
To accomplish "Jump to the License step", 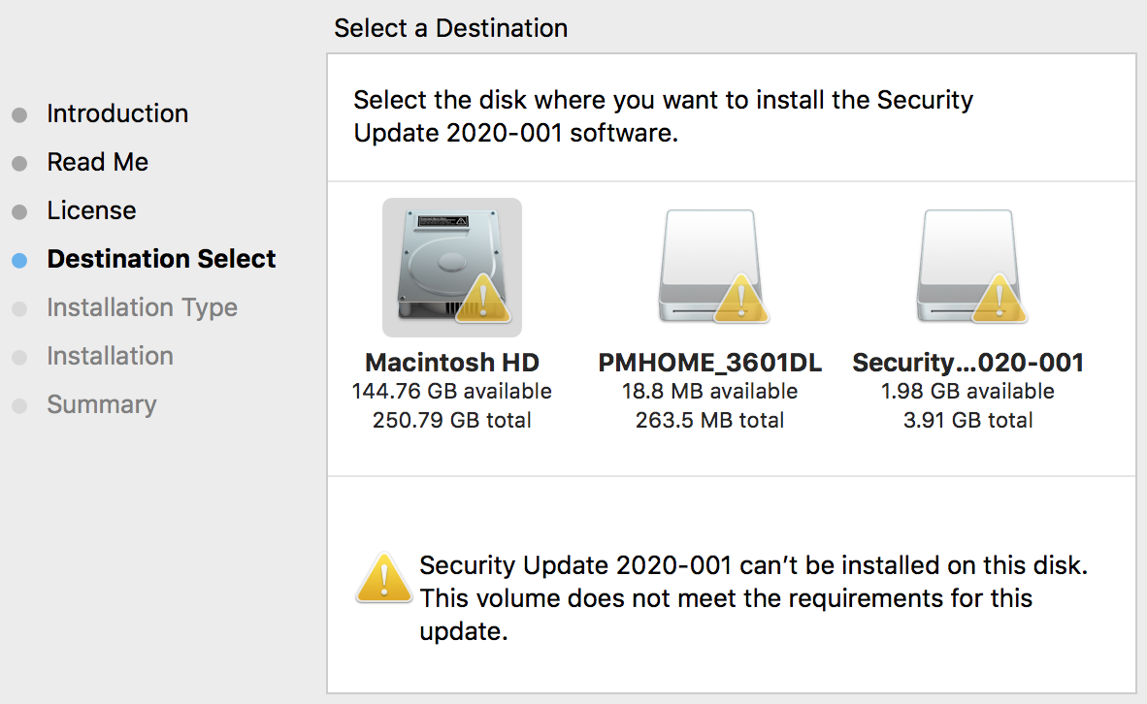I will point(91,210).
